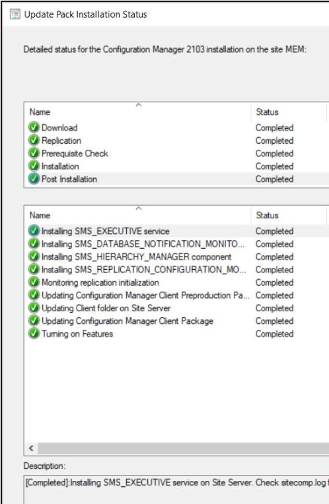329x504 pixels.
Task: Click the horizontal scrollbar track in lower list
Action: coord(183,448)
